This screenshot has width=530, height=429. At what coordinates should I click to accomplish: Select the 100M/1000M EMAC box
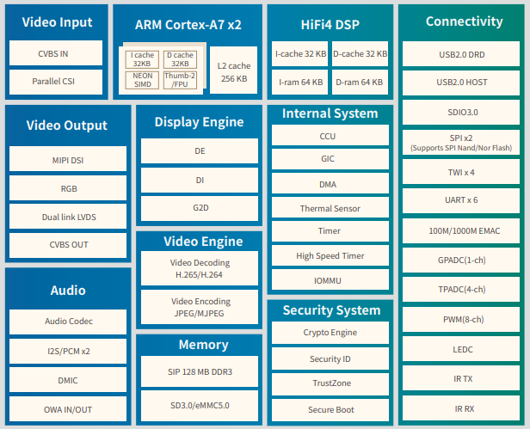tap(464, 230)
